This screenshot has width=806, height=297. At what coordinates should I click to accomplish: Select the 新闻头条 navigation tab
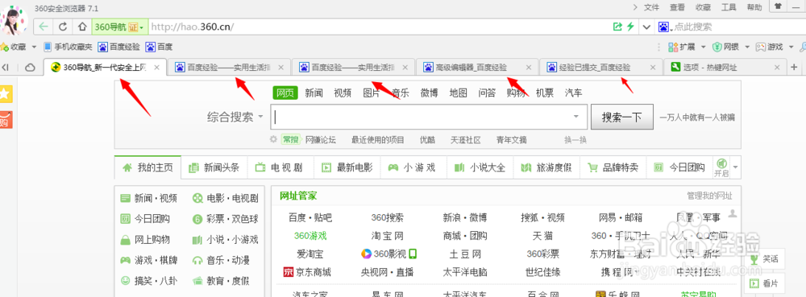[x=214, y=167]
